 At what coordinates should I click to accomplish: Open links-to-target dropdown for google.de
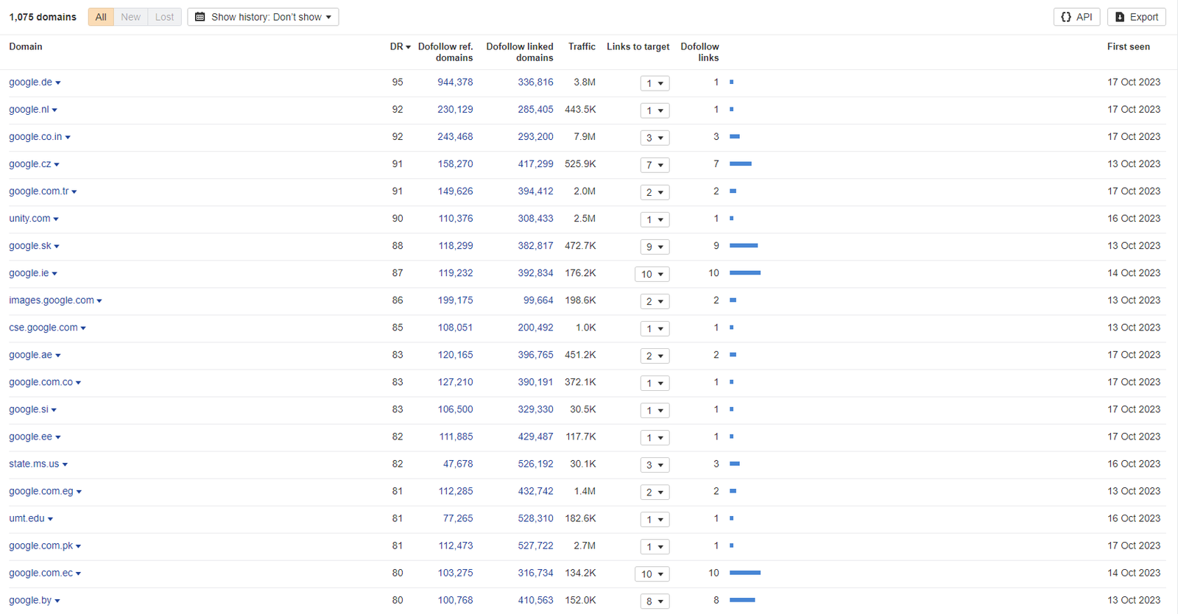[x=655, y=83]
